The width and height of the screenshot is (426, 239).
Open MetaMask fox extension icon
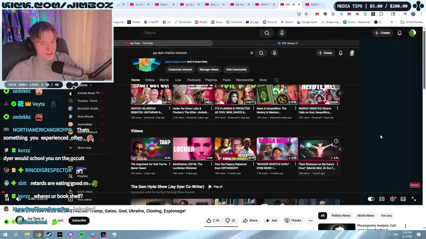[317, 14]
